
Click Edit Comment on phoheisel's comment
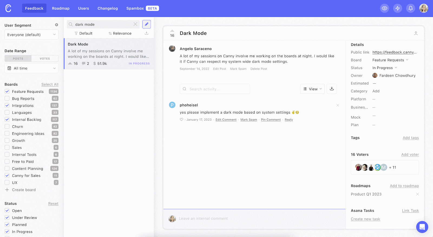click(x=226, y=120)
